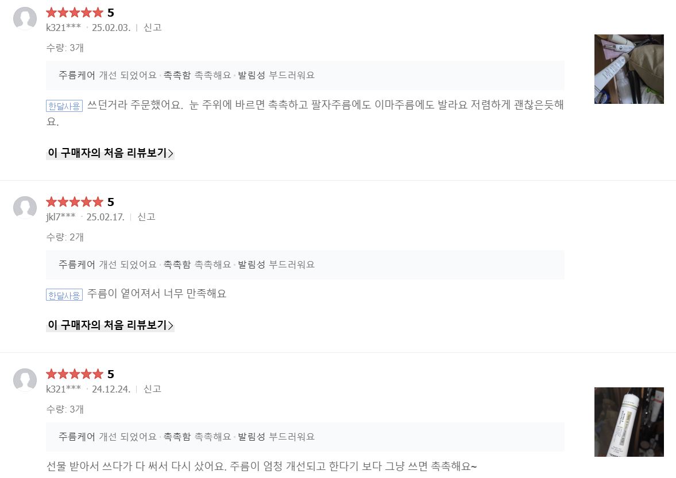Viewport: 676px width, 478px height.
Task: Click 발림성 tag in 24.12.24 review
Action: pos(252,437)
